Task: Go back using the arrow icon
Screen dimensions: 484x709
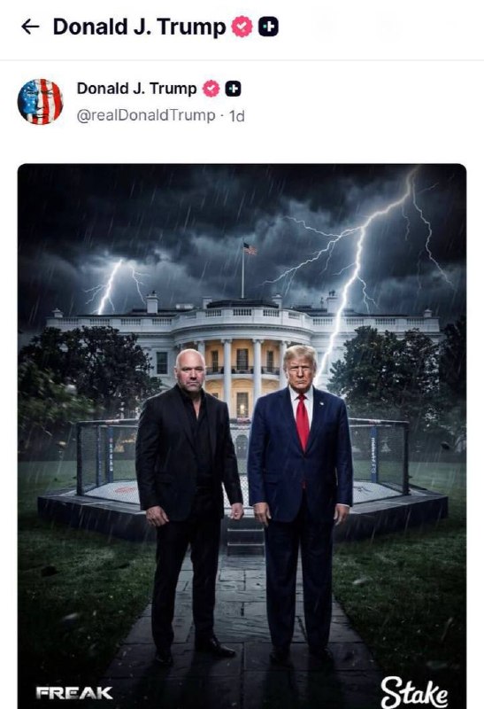Action: [x=30, y=27]
